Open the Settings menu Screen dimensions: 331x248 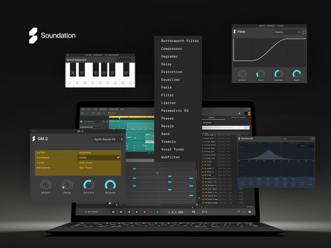click(x=103, y=109)
